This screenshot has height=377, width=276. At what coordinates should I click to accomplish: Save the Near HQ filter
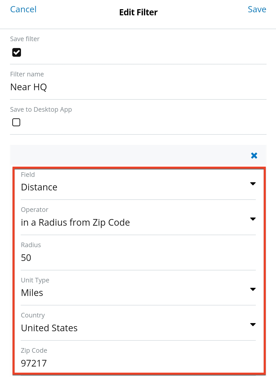[257, 9]
